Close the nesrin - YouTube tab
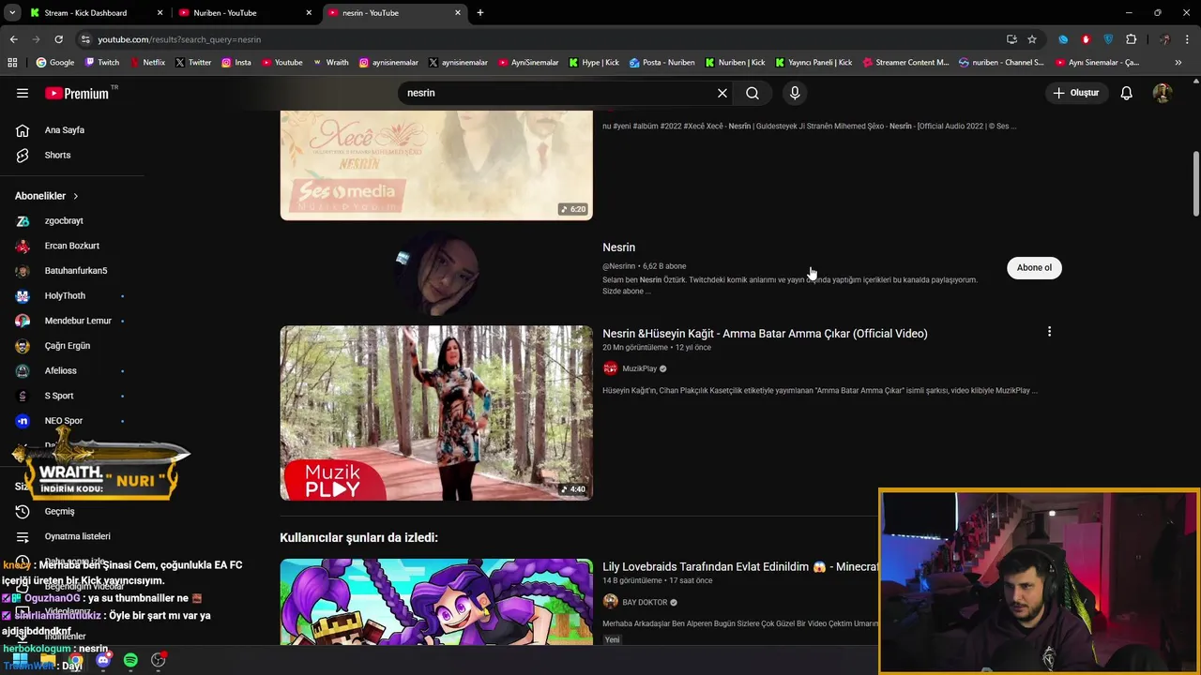Image resolution: width=1201 pixels, height=675 pixels. pyautogui.click(x=458, y=13)
